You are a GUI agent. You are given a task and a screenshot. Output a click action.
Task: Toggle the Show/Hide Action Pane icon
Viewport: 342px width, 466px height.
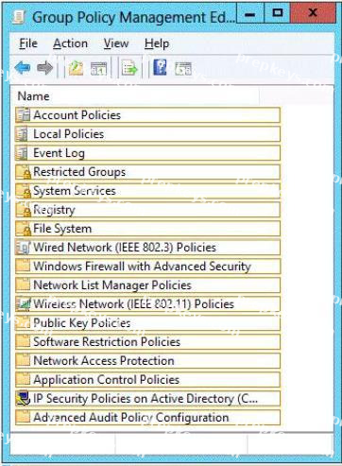183,68
